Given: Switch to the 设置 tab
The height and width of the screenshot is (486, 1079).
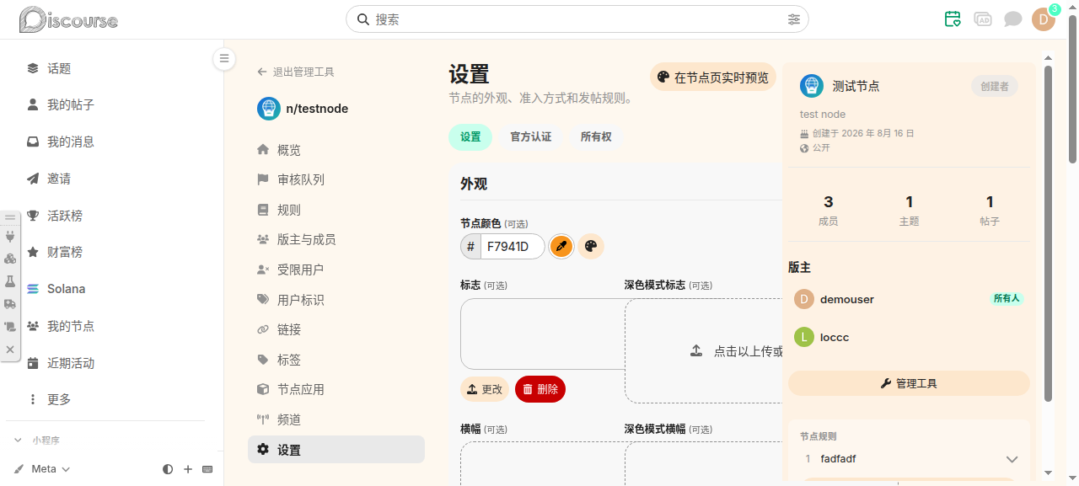Looking at the screenshot, I should tap(470, 136).
